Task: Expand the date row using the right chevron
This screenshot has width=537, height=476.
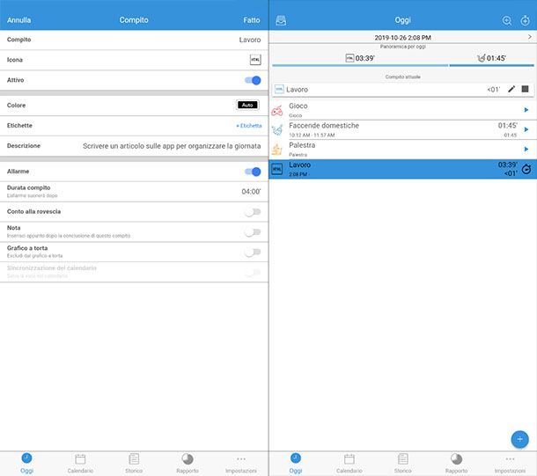Action: tap(529, 38)
